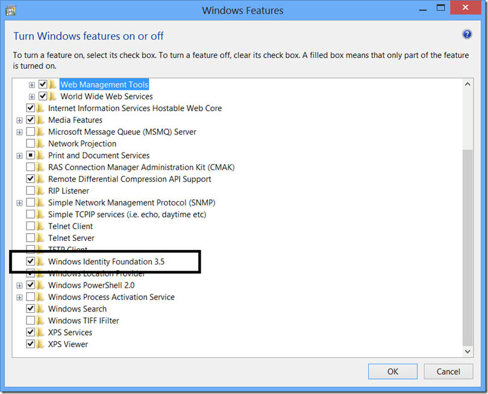Expand Simple Network Management Protocol (SNMP)

coord(19,203)
